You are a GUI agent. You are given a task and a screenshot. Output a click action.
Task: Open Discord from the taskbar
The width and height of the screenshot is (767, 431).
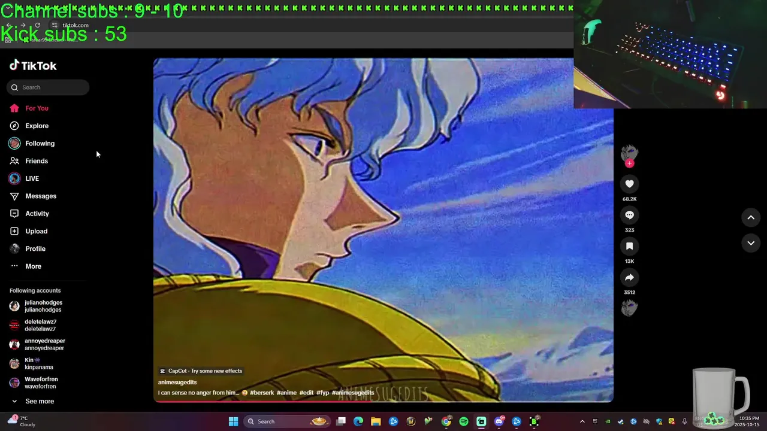click(x=499, y=421)
